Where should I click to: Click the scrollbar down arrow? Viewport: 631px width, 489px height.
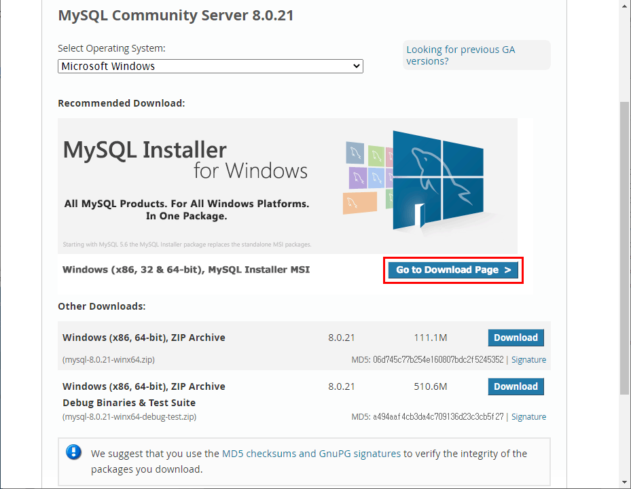[x=624, y=482]
